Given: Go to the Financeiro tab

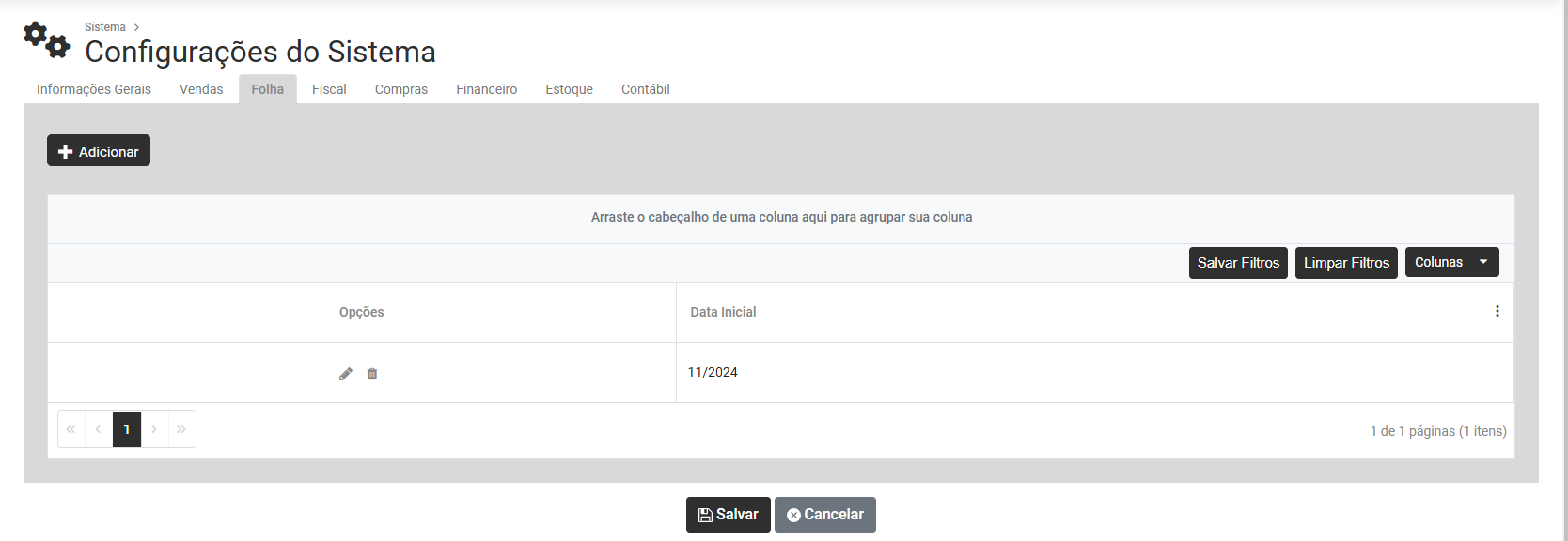Looking at the screenshot, I should [x=487, y=89].
